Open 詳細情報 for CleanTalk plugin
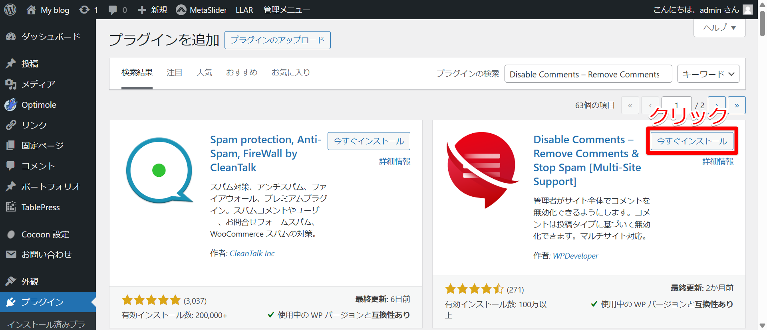 pos(395,162)
